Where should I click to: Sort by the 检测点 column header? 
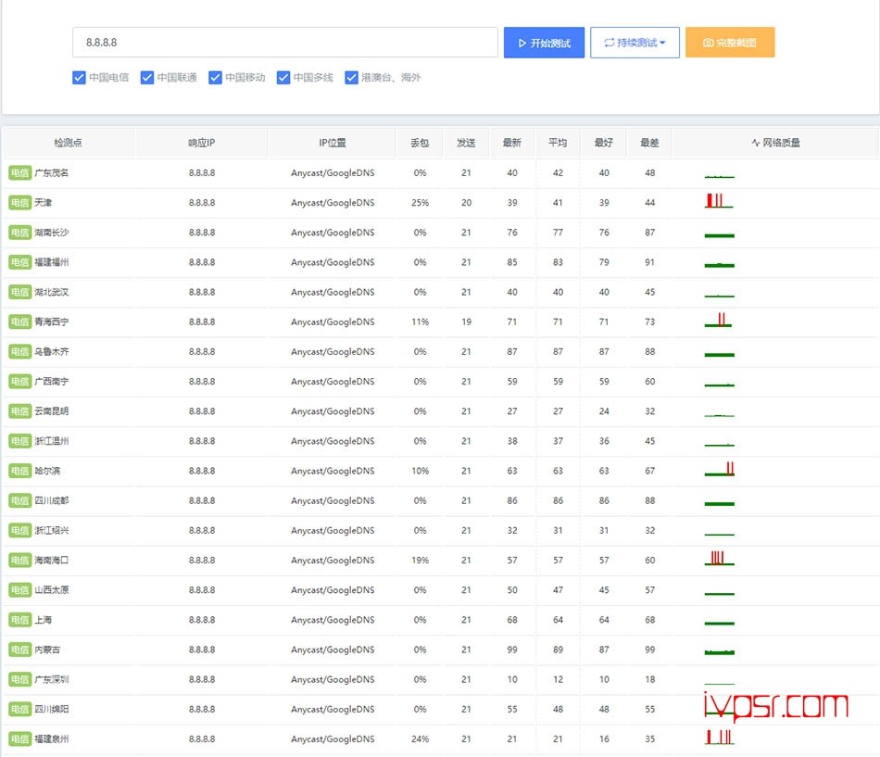[x=68, y=143]
